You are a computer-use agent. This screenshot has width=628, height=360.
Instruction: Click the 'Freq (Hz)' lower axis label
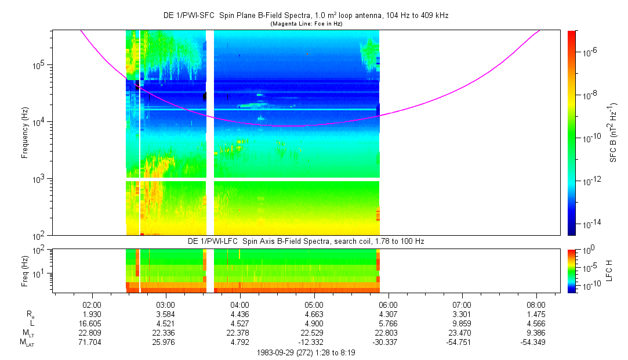(25, 271)
